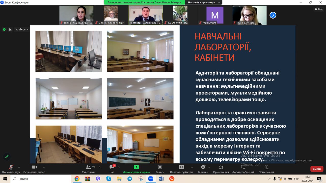Select Юлія Бігунова's video thumbnail

pos(249,15)
